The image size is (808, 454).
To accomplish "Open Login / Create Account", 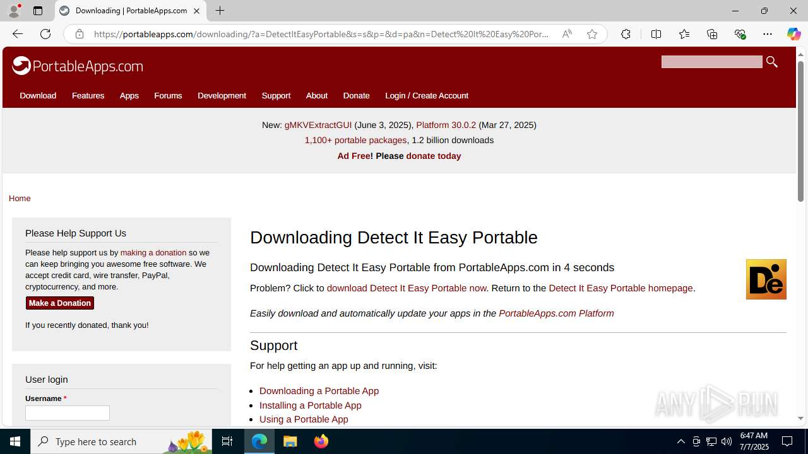I will (x=427, y=96).
